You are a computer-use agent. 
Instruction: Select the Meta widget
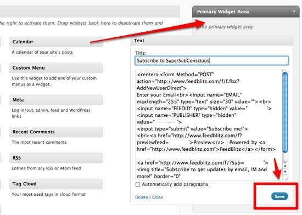(56, 100)
